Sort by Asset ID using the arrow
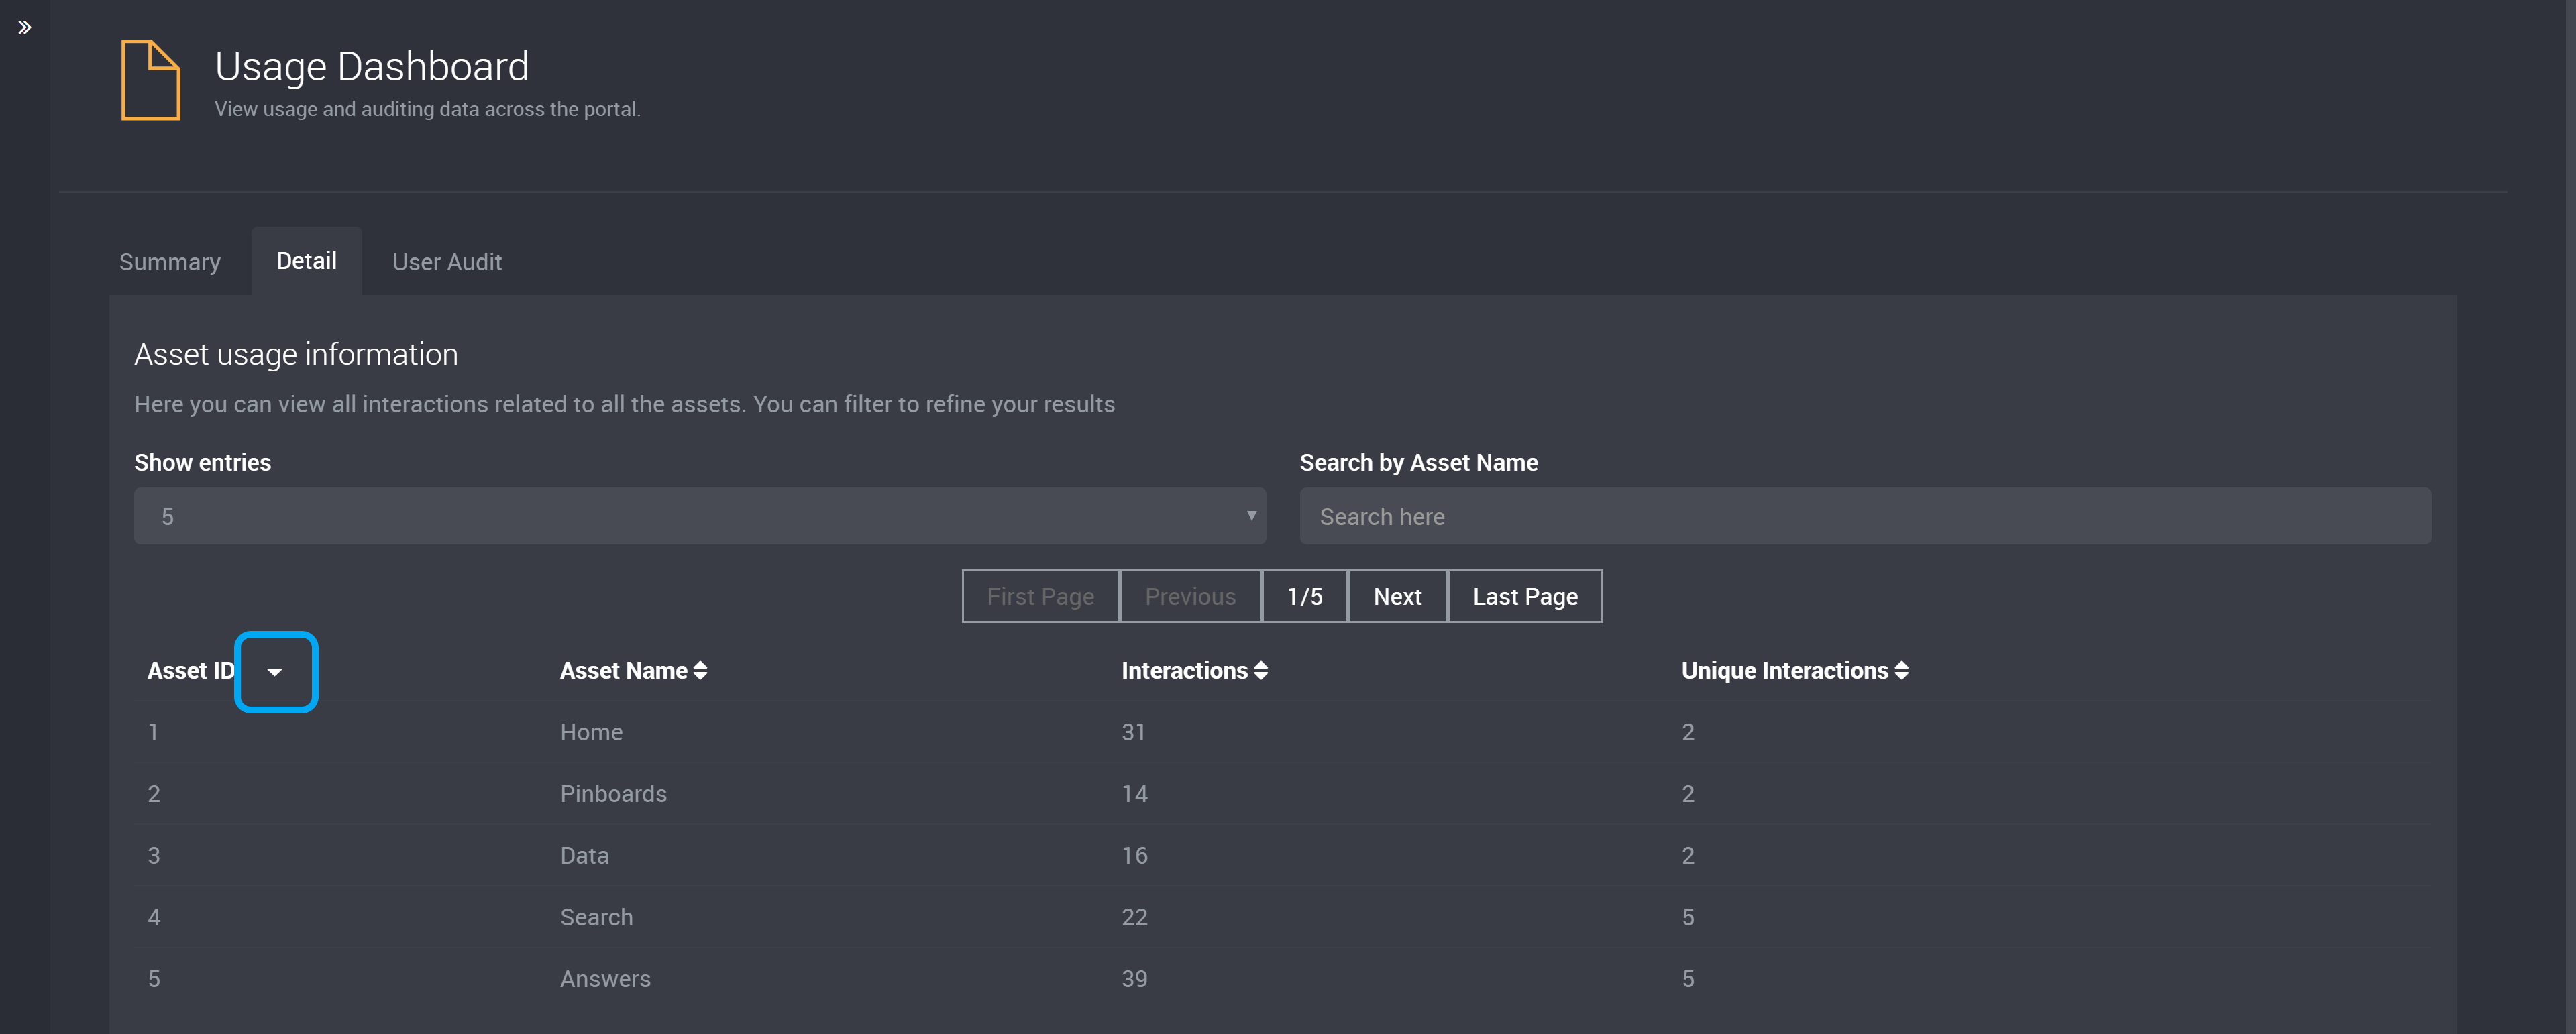Viewport: 2576px width, 1034px height. 275,672
